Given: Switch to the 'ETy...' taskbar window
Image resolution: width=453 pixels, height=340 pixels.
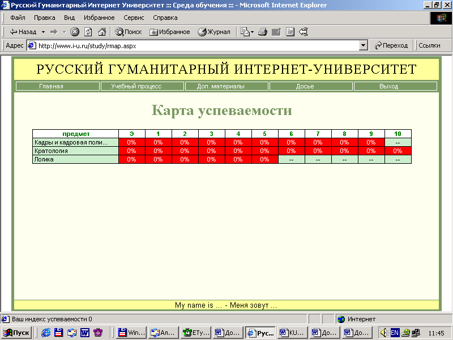Looking at the screenshot, I should point(196,333).
